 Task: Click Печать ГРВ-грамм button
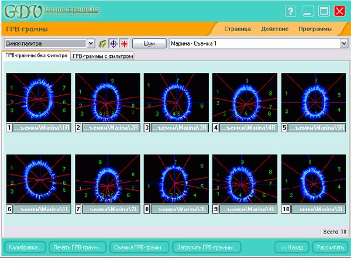tap(78, 247)
